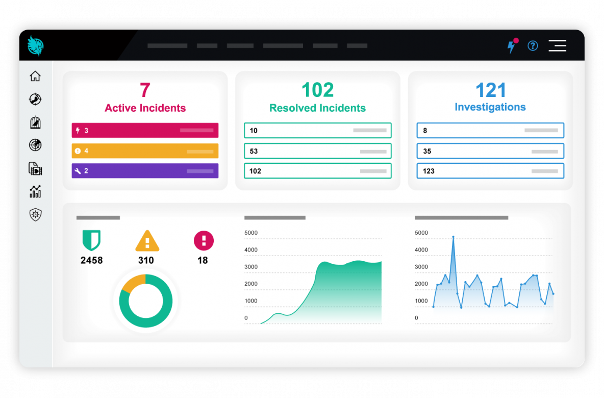Viewport: 604px width, 398px height.
Task: Open the radar scan sidebar icon
Action: [35, 145]
